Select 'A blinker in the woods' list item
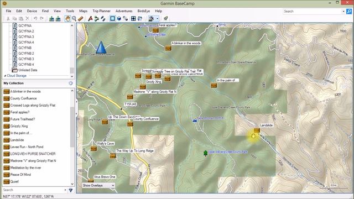354x199 pixels. [x=25, y=91]
